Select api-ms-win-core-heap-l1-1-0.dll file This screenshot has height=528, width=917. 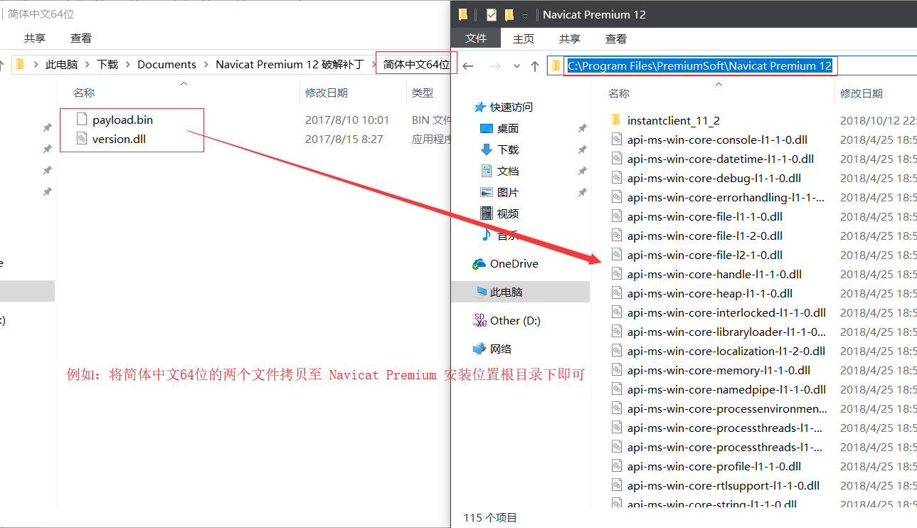[709, 293]
